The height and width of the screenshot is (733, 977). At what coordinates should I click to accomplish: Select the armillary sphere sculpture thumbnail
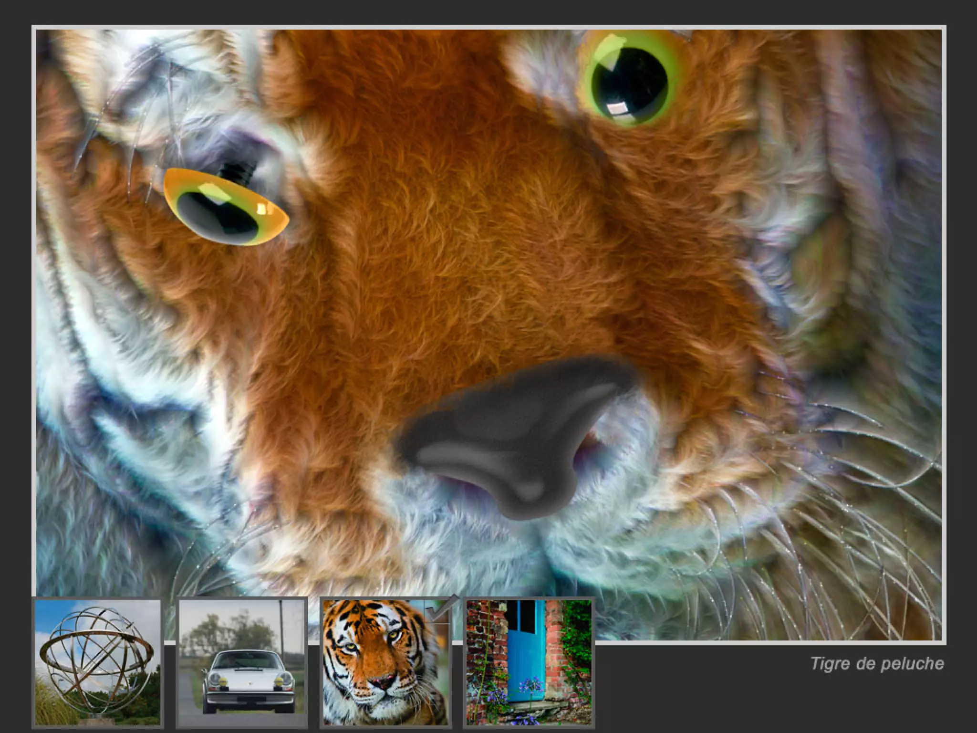pyautogui.click(x=97, y=662)
